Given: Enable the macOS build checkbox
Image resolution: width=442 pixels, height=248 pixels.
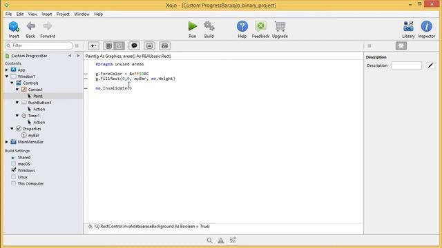Looking at the screenshot, I should click(x=13, y=164).
